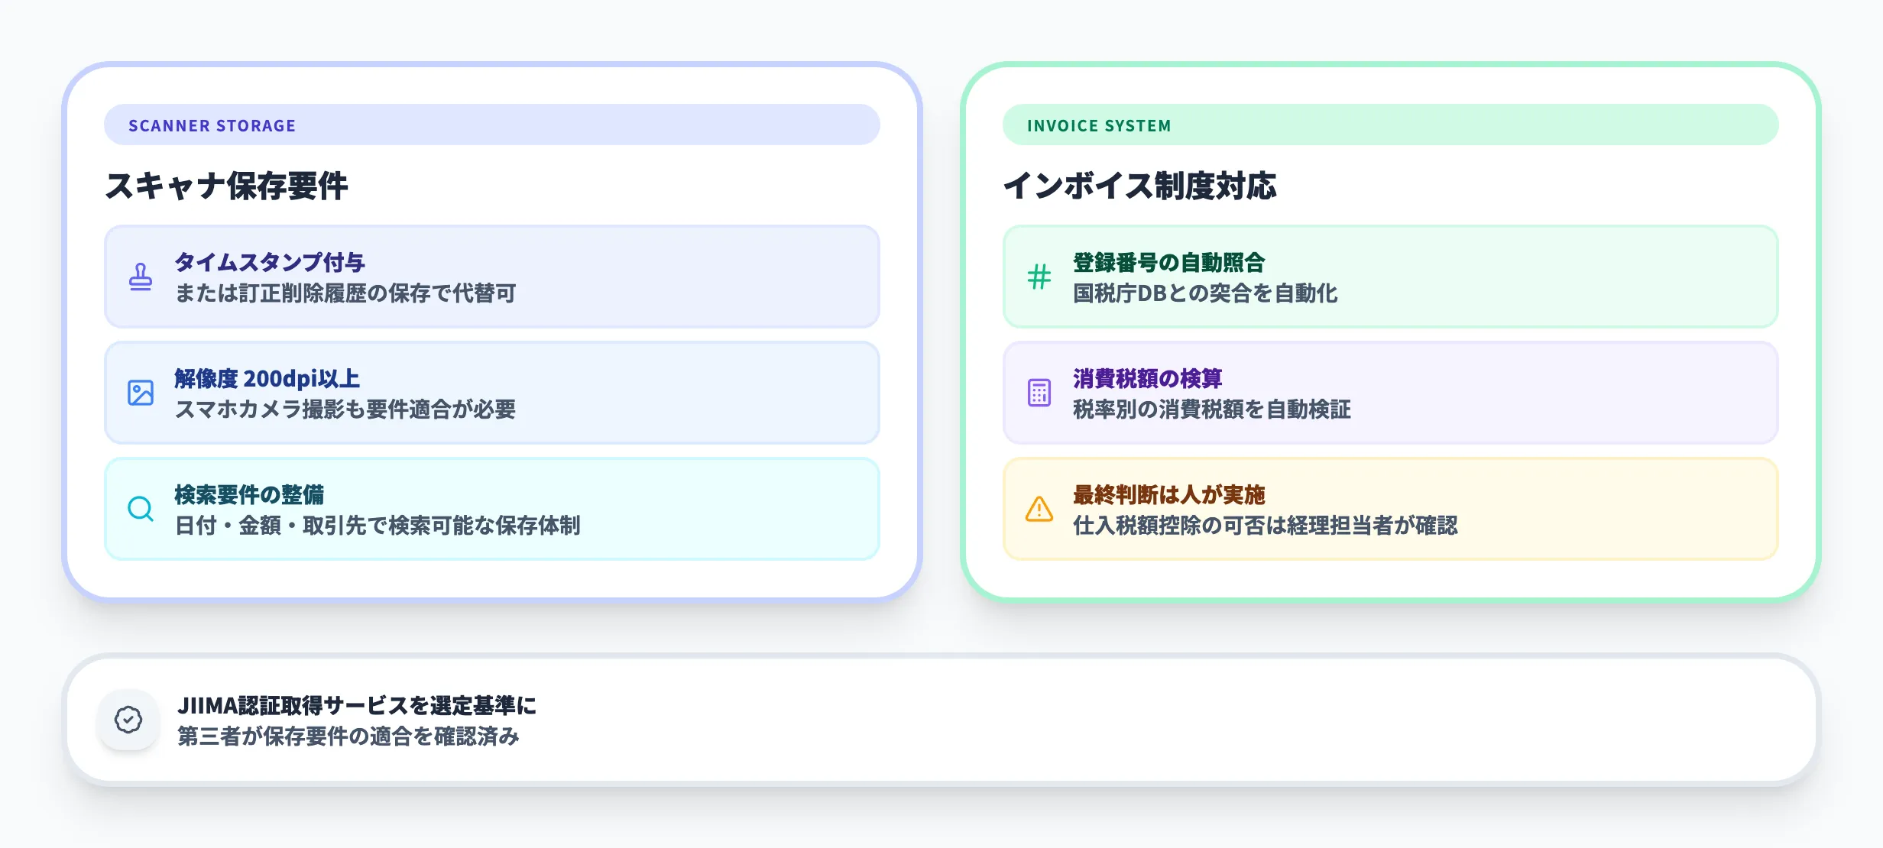Click the スキャナ保存要件 heading
Viewport: 1883px width, 848px height.
point(226,186)
